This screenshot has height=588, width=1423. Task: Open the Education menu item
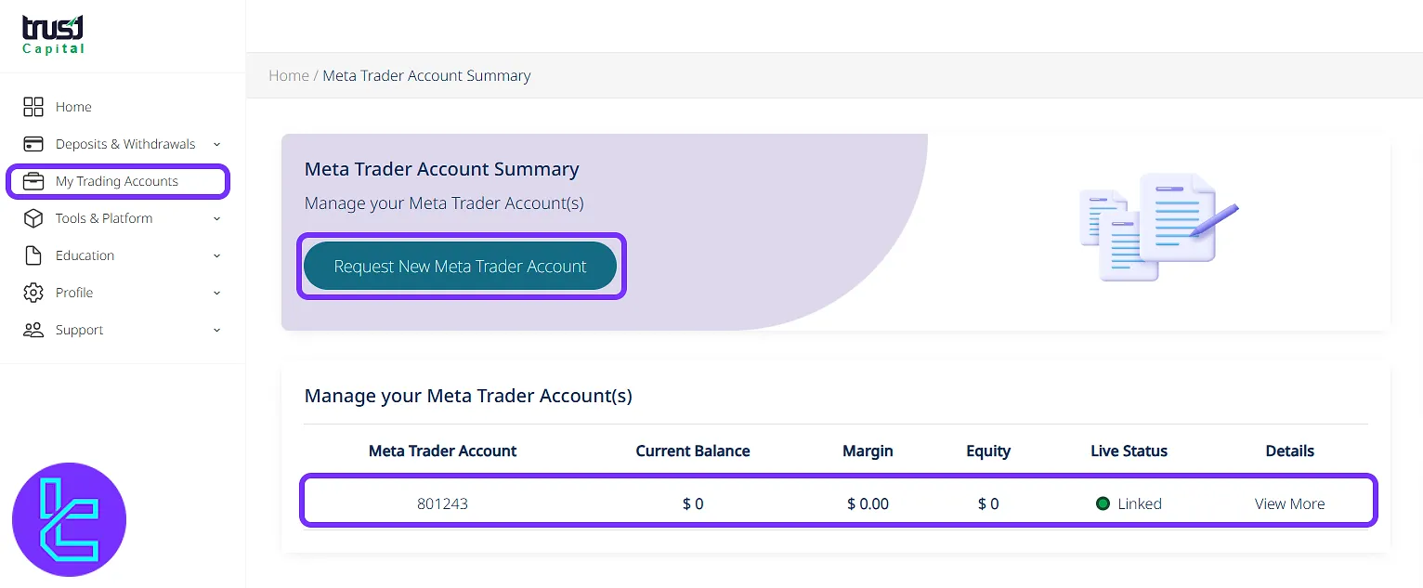pyautogui.click(x=85, y=255)
